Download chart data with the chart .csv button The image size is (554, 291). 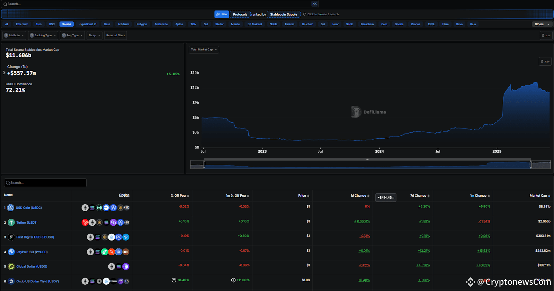click(545, 62)
